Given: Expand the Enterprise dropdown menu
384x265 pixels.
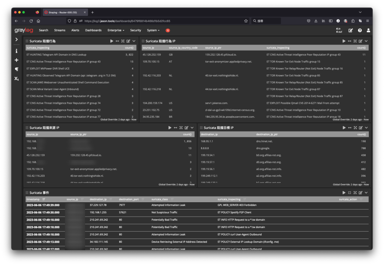Looking at the screenshot, I should coord(116,30).
